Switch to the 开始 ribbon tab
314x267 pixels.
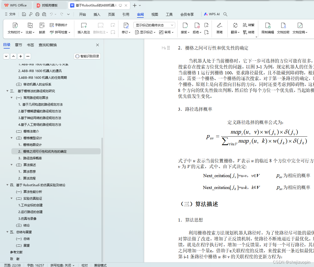pyautogui.click(x=83, y=14)
